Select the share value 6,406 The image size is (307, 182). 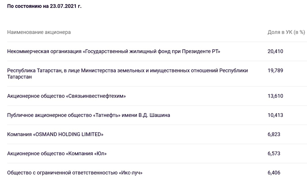274,173
